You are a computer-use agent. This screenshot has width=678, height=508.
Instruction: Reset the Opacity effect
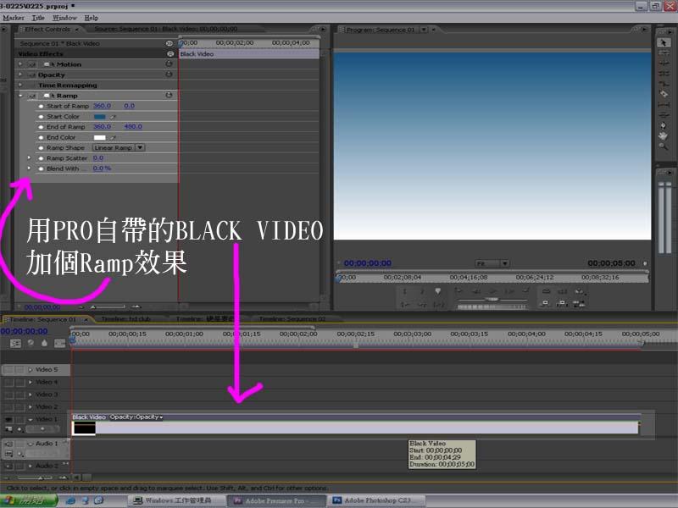tap(169, 75)
